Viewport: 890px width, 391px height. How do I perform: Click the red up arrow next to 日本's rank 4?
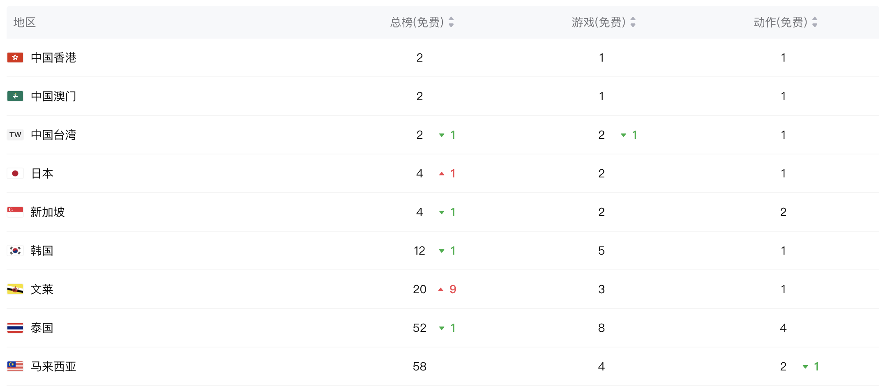tap(441, 173)
